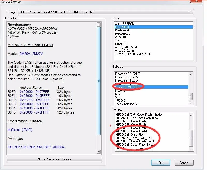Click Device list scroll down arrow
207x170 pixels.
tap(191, 149)
